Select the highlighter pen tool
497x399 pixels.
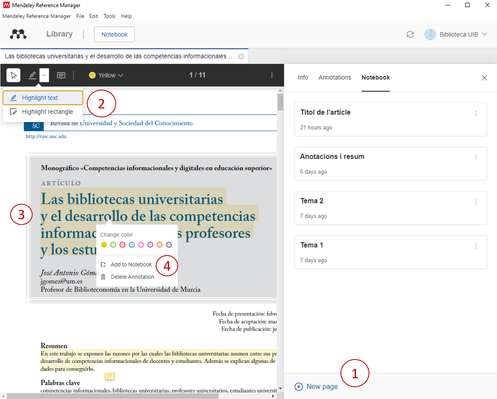coord(33,75)
